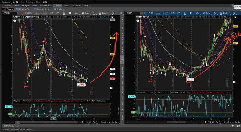This screenshot has width=241, height=132.
Task: Go to the MarketWatch tab
Action: (45, 6)
